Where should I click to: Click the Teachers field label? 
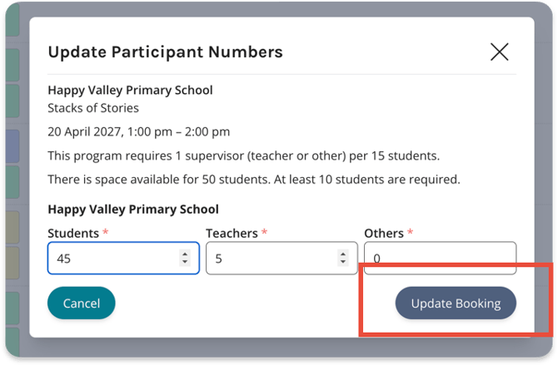[x=232, y=233]
